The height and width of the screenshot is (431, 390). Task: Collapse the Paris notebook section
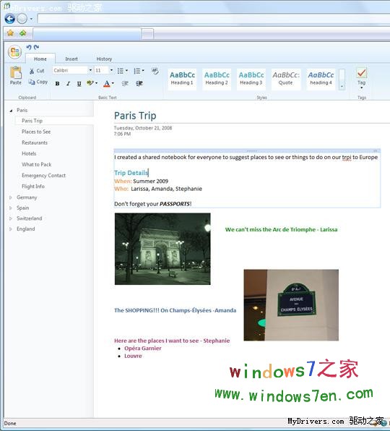coord(11,111)
